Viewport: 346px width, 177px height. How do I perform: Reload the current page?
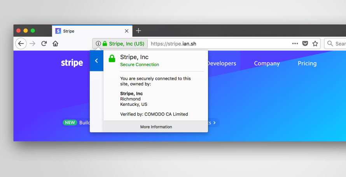coord(44,44)
